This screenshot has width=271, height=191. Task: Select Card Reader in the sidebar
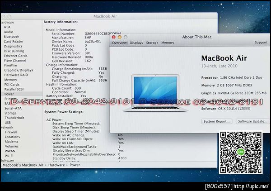point(14,42)
